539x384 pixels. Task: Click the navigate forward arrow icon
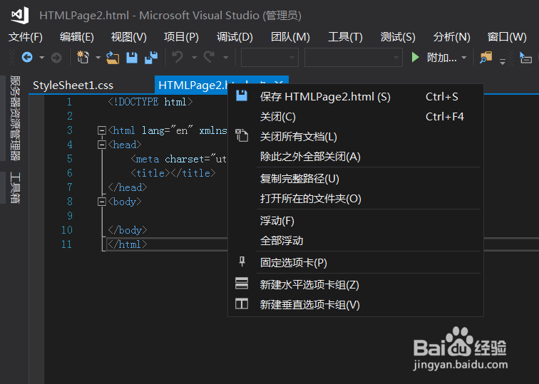pyautogui.click(x=56, y=58)
